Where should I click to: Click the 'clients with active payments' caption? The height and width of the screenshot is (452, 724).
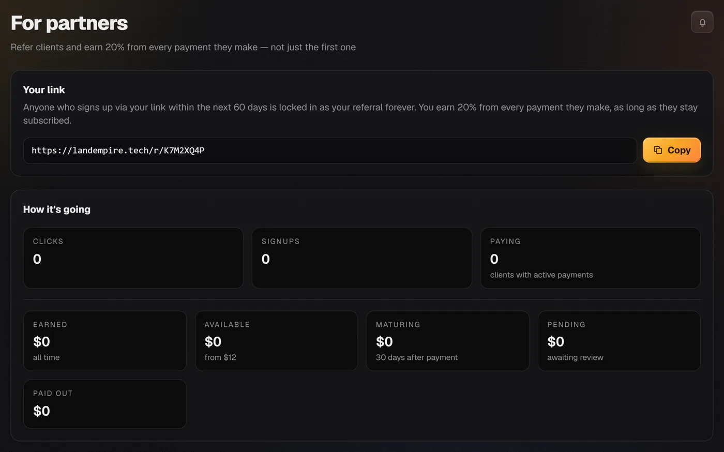click(541, 275)
